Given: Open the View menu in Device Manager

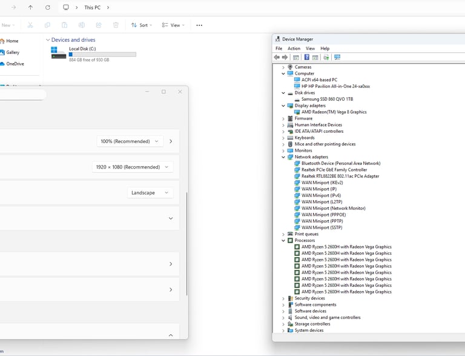Looking at the screenshot, I should click(310, 49).
